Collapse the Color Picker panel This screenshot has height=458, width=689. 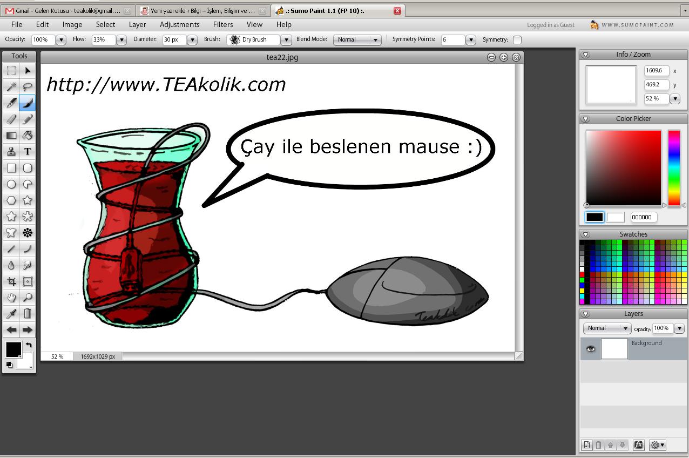586,119
